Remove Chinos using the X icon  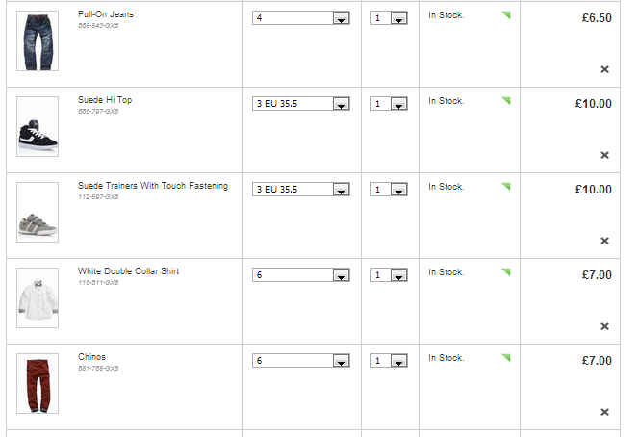[604, 412]
